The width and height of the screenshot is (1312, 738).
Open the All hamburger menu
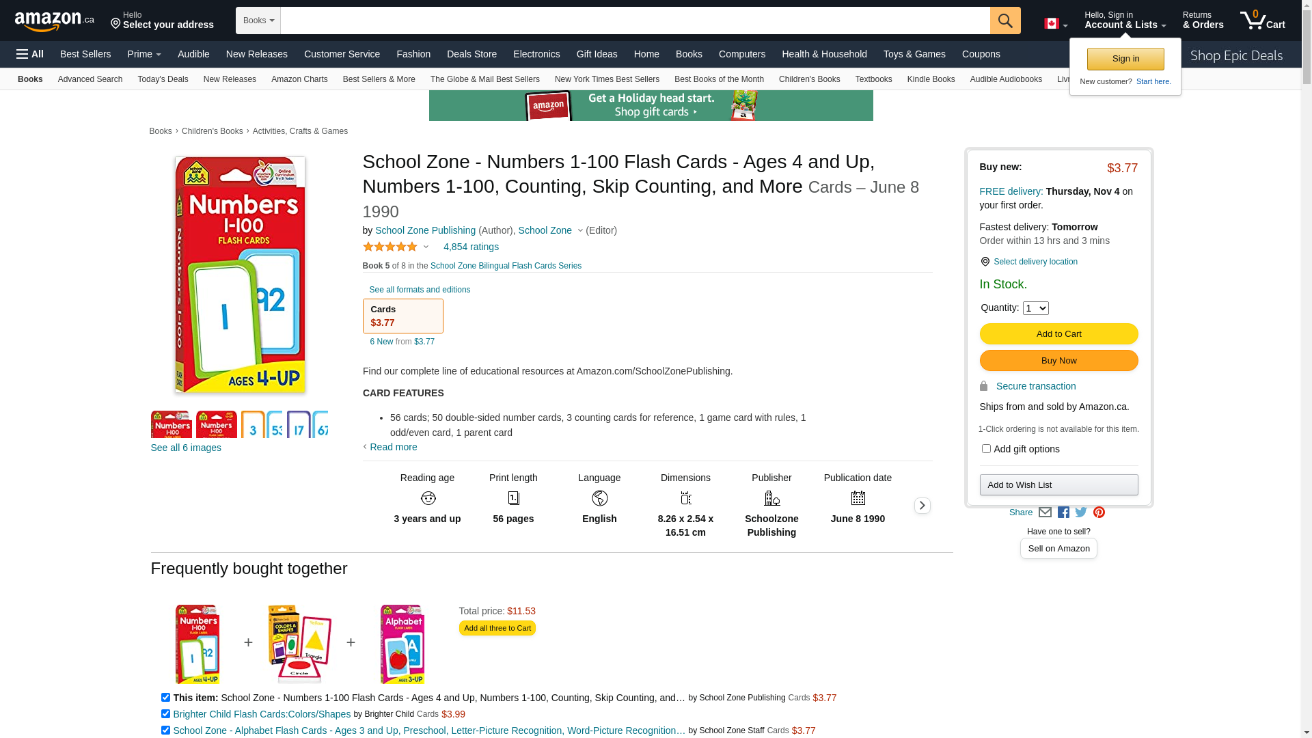coord(30,54)
